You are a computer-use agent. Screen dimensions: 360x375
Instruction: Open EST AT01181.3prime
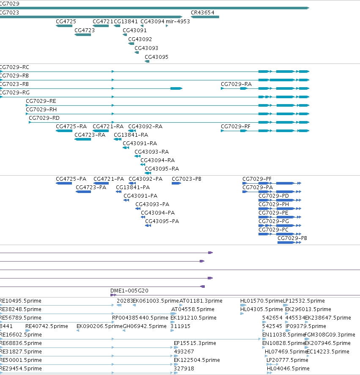click(x=181, y=305)
